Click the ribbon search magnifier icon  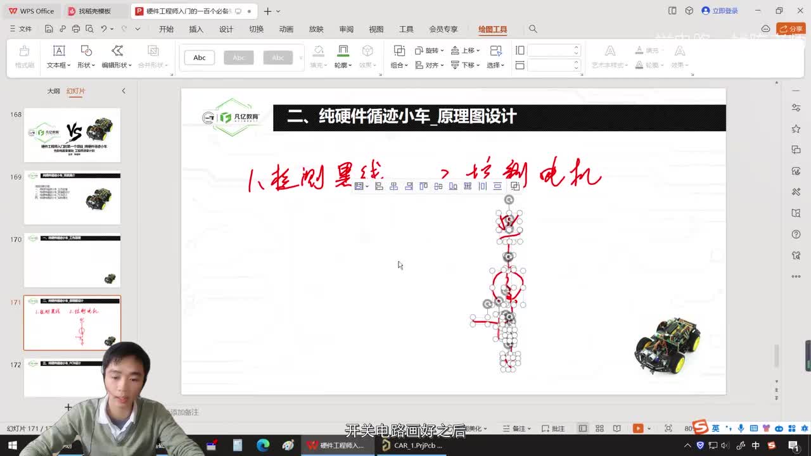[533, 29]
